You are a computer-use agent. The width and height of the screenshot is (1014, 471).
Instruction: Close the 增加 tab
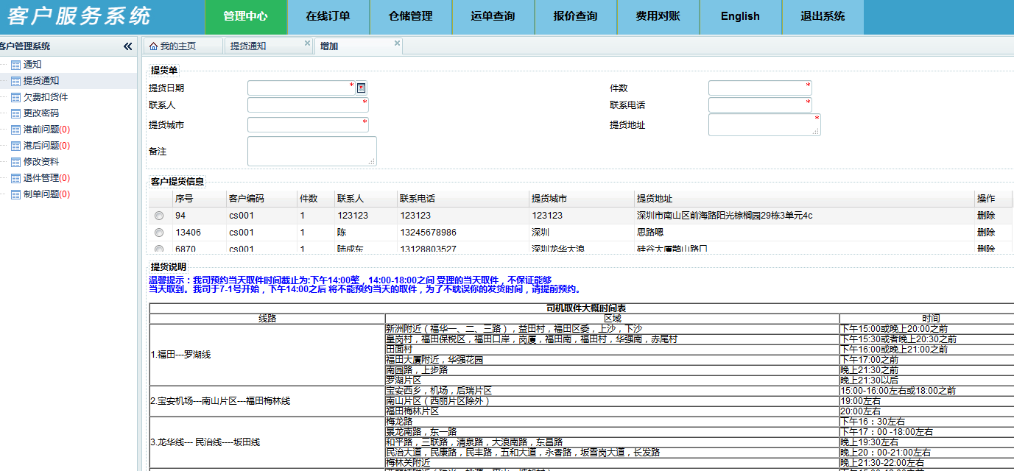click(398, 43)
